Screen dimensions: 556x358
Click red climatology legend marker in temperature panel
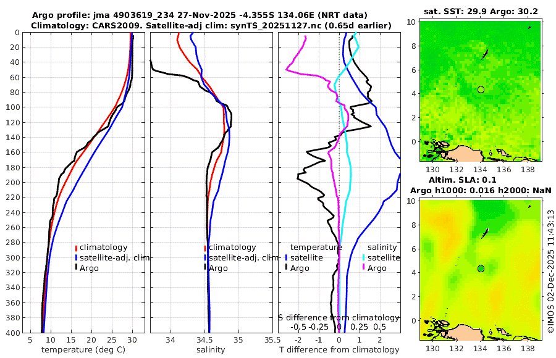[x=76, y=248]
